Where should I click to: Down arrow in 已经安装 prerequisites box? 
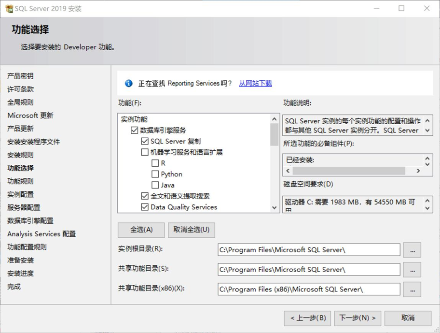tap(427, 164)
